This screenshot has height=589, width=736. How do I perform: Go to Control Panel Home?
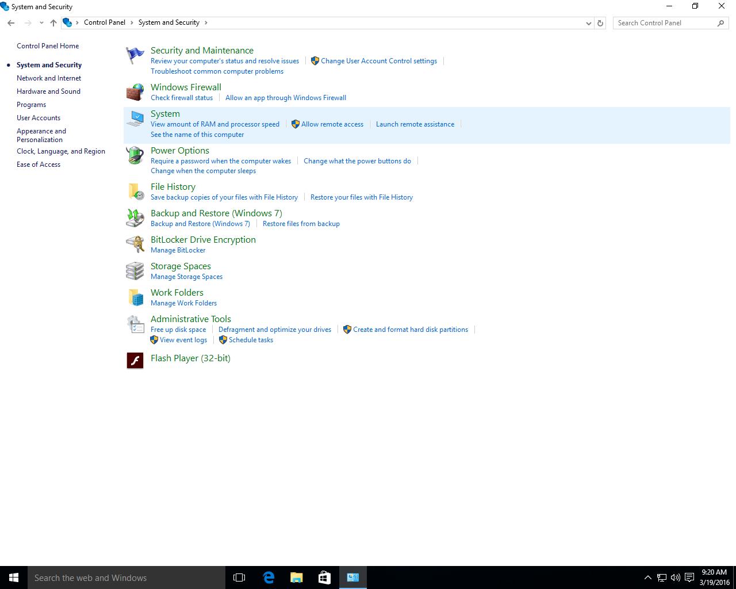pos(48,46)
